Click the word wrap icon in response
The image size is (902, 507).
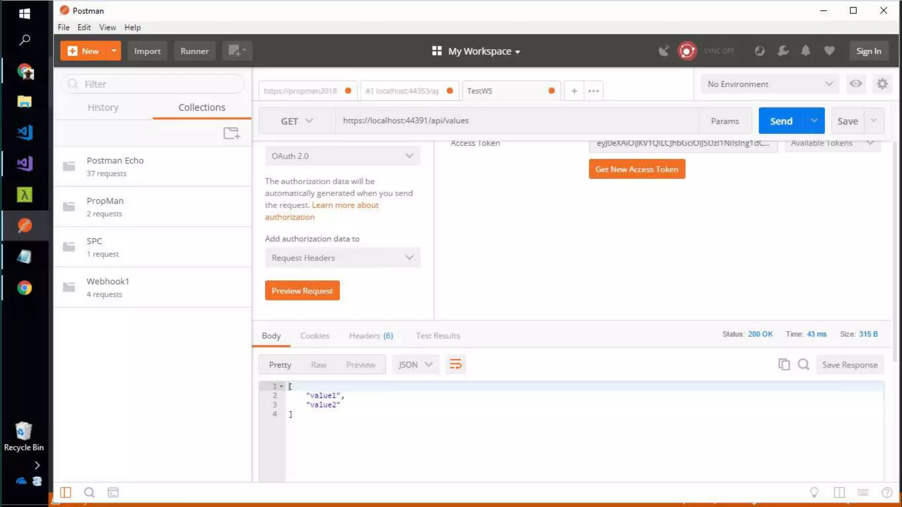click(455, 364)
